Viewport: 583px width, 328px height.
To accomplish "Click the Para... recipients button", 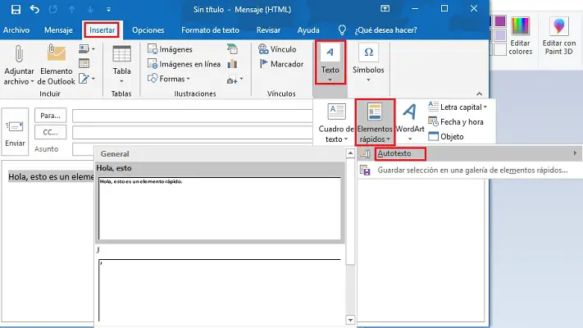I will [51, 116].
